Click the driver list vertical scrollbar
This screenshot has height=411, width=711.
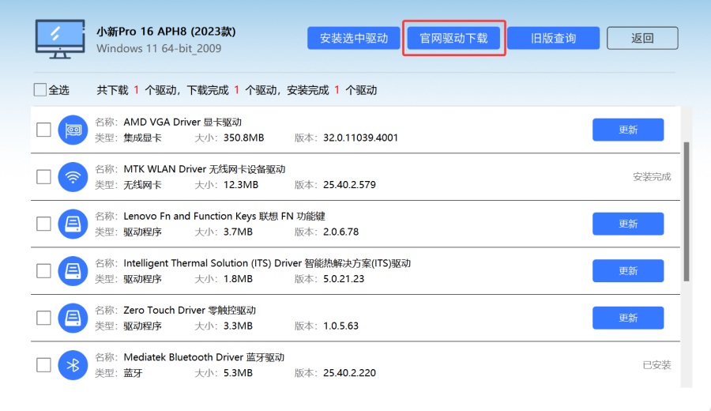[x=687, y=211]
